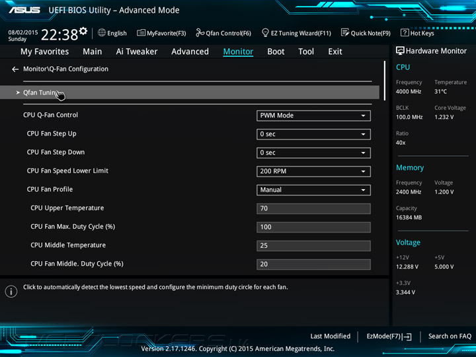This screenshot has width=476, height=357.
Task: Switch to the Main tab
Action: click(x=93, y=52)
